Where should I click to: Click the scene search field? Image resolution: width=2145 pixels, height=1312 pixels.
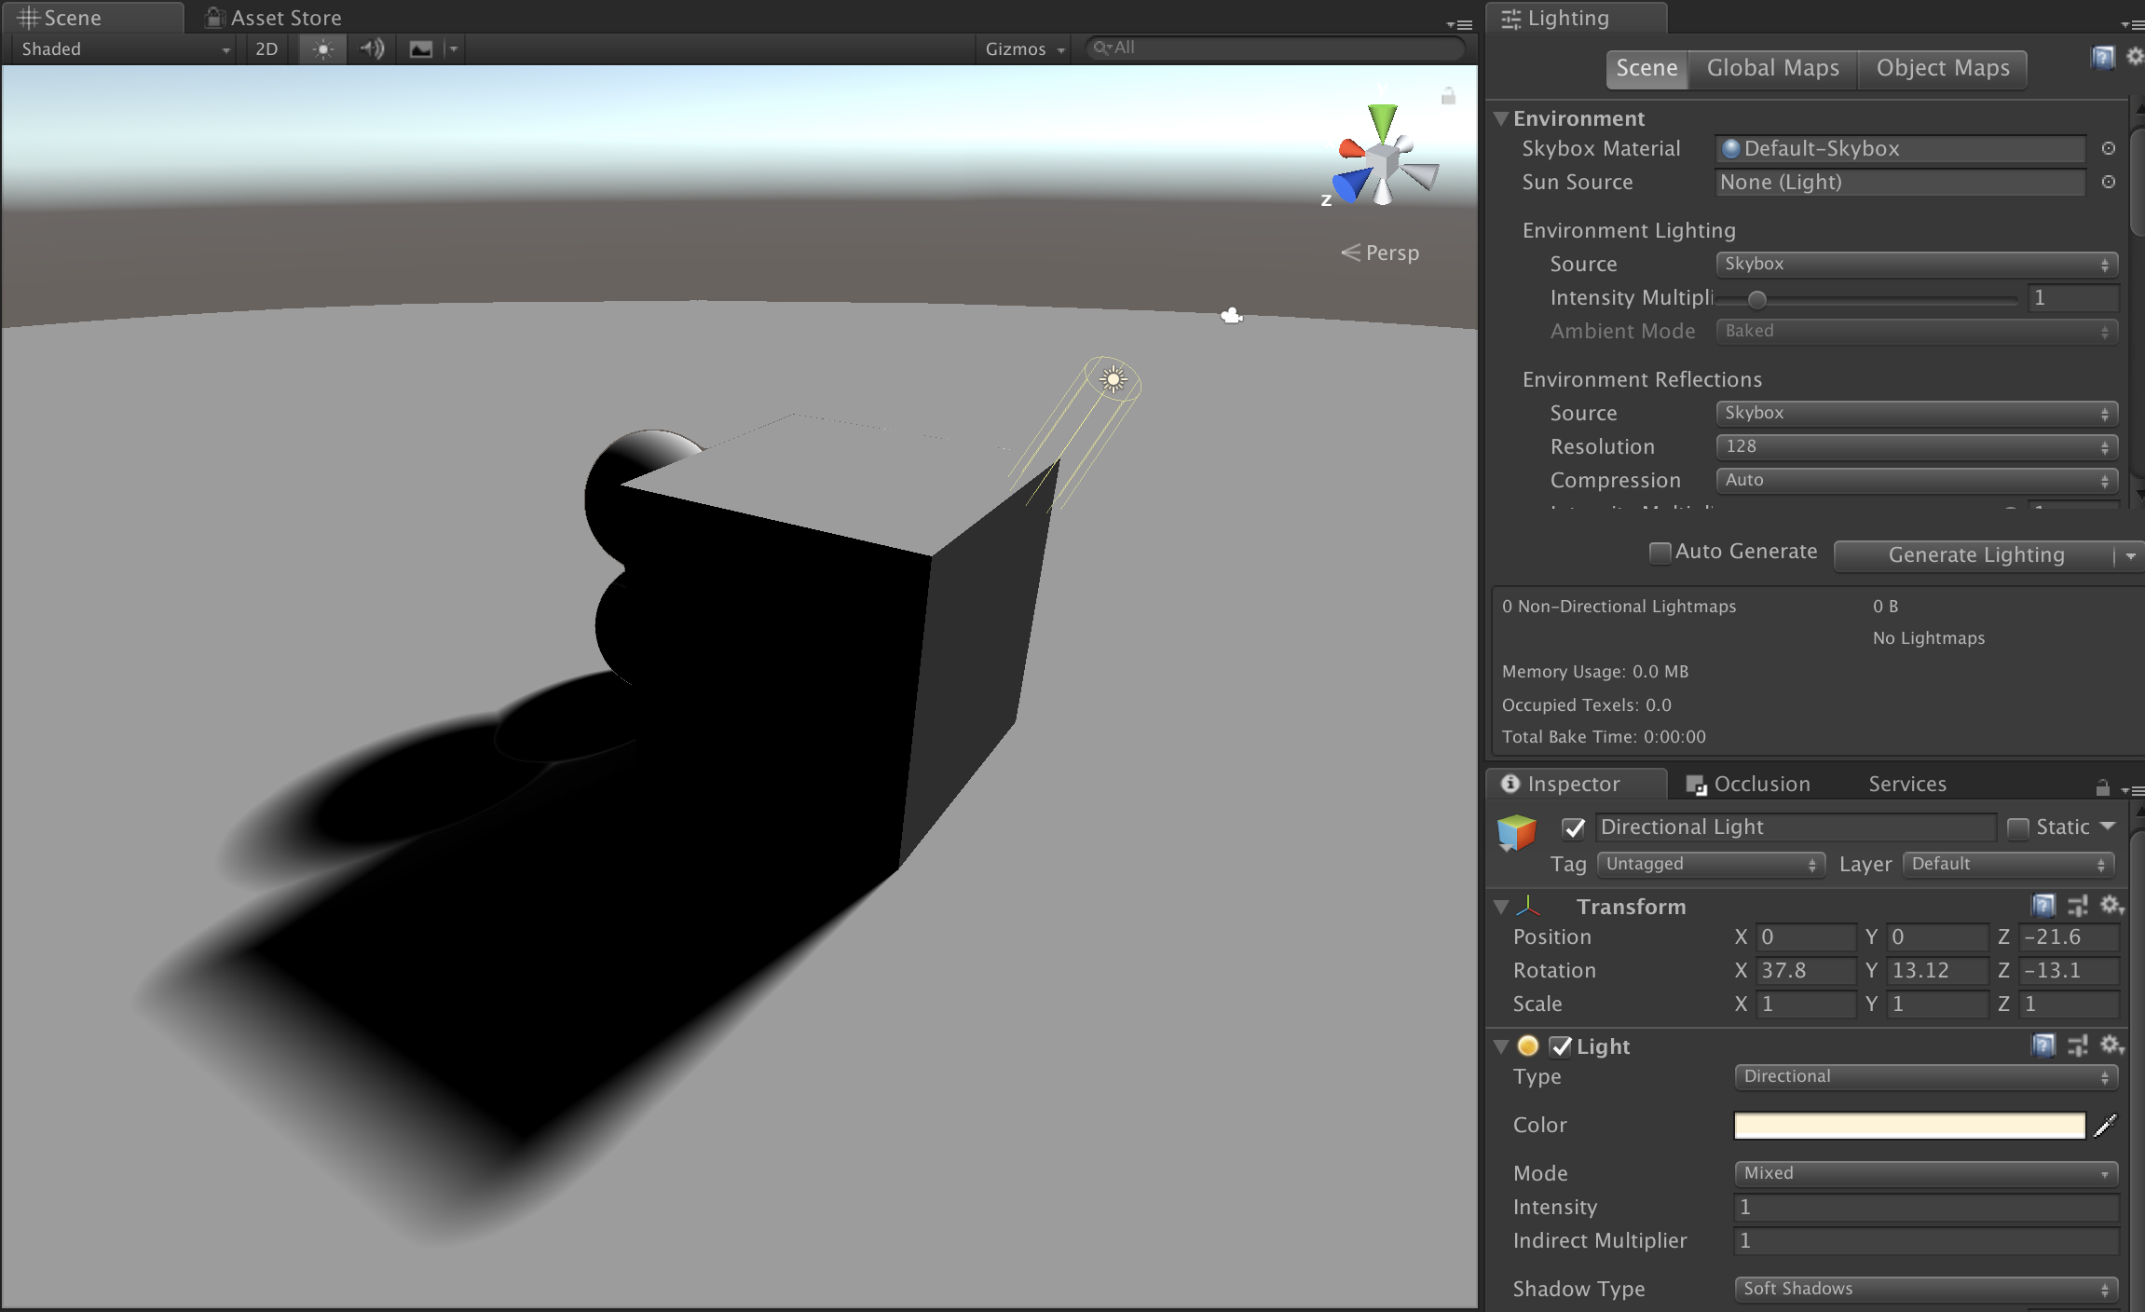(x=1275, y=48)
